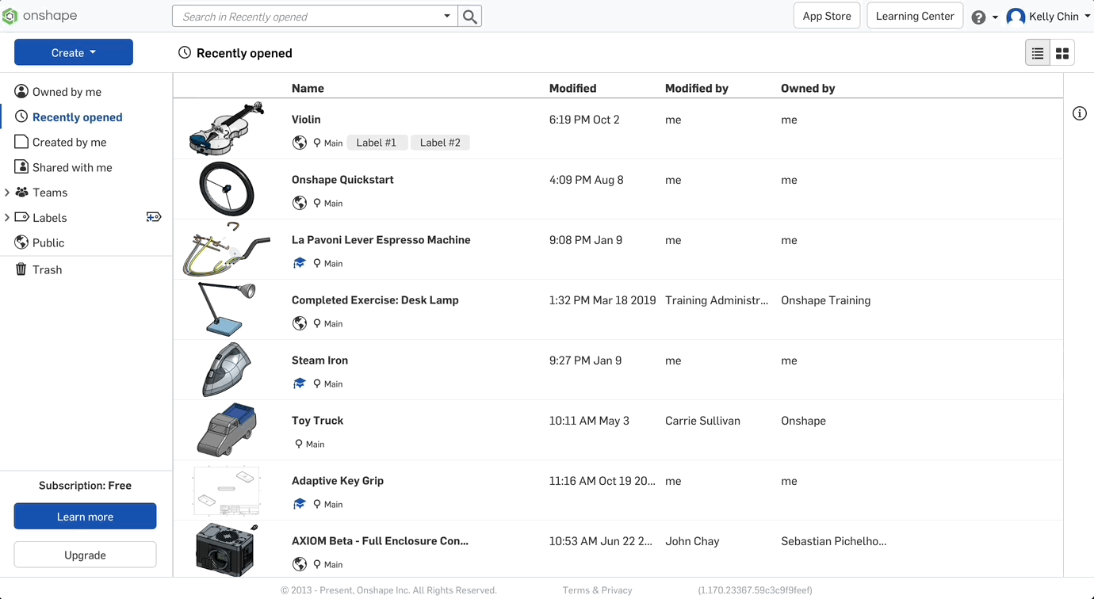Open Completed Exercise: Desk Lamp document
1094x599 pixels.
[375, 300]
